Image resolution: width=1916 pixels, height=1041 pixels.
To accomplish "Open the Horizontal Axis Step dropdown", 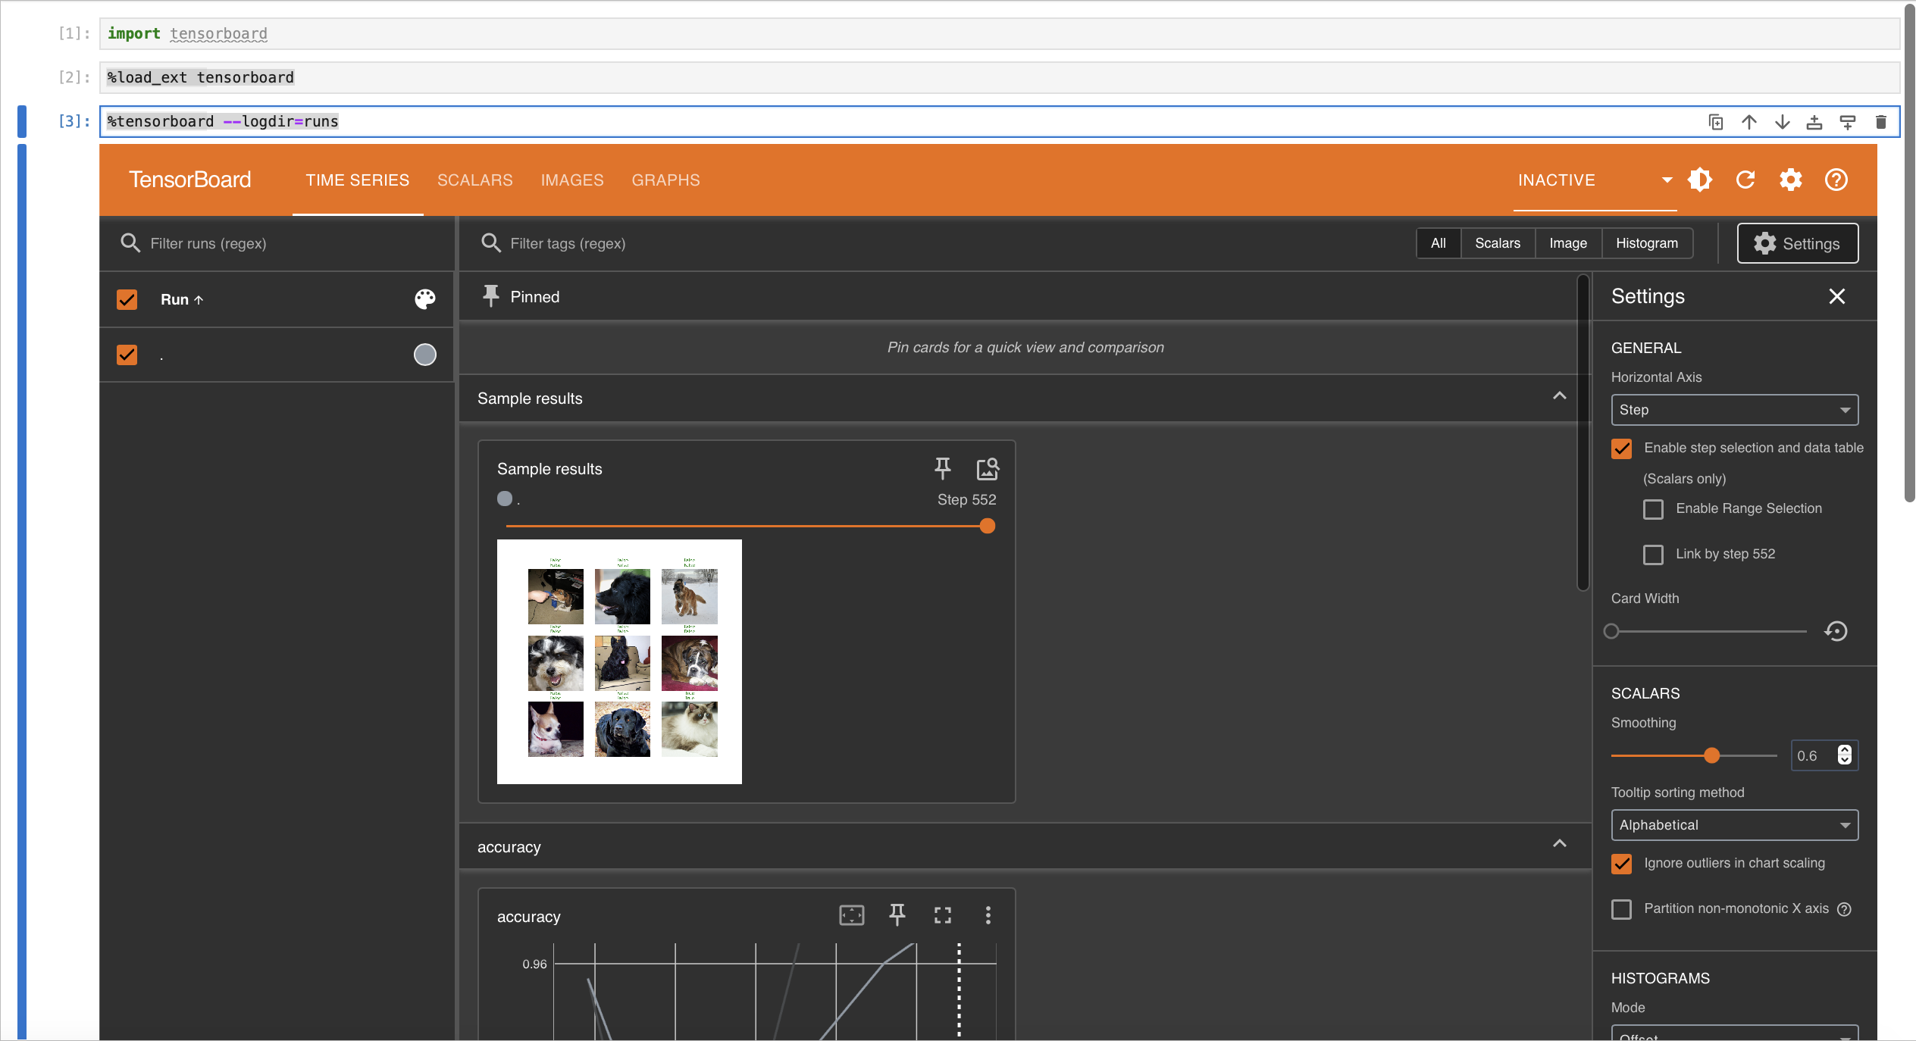I will (x=1734, y=410).
